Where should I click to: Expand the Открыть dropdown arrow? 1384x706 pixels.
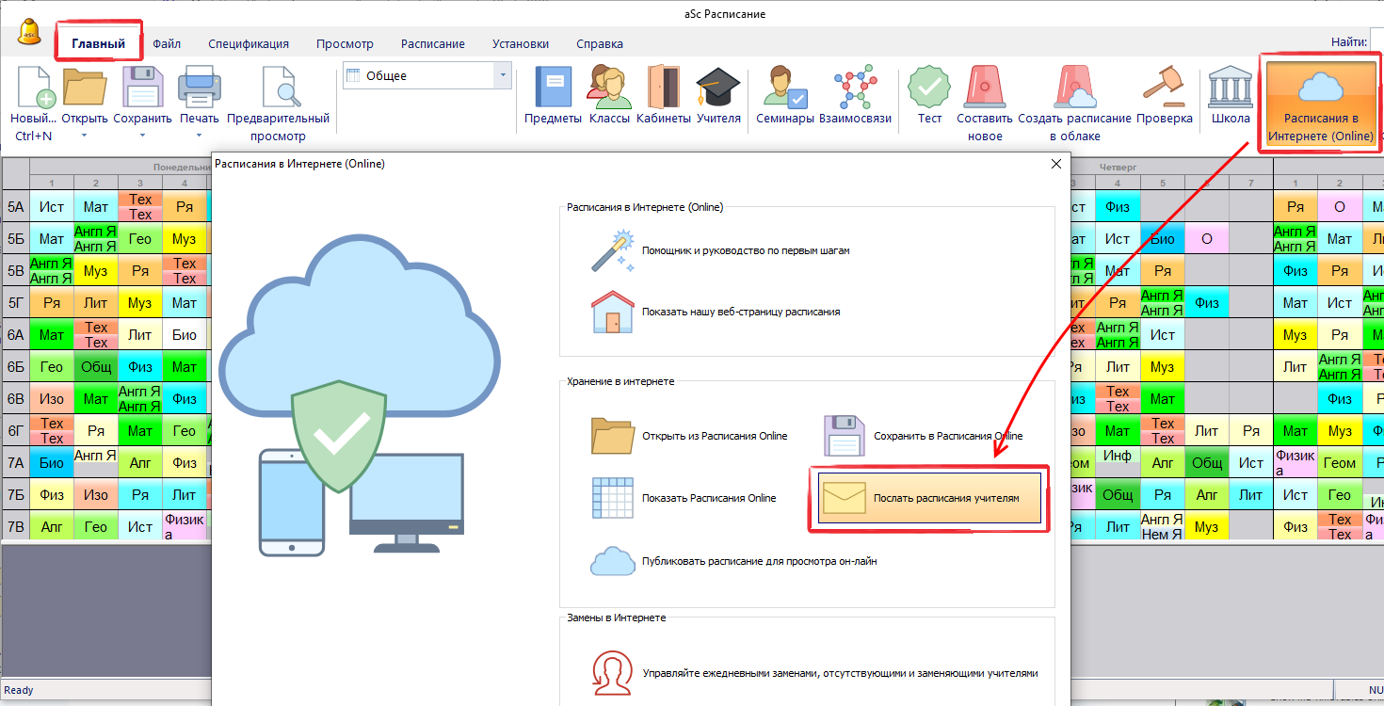[84, 136]
